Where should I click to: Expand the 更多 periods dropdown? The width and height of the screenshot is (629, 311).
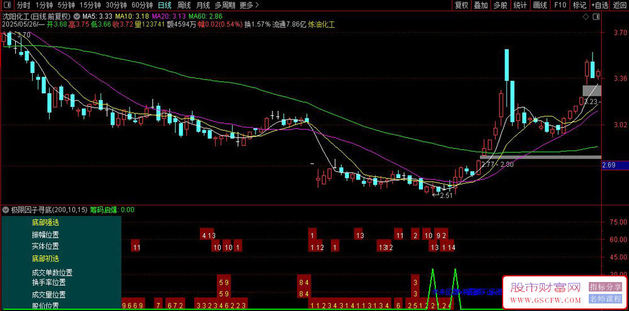point(249,5)
